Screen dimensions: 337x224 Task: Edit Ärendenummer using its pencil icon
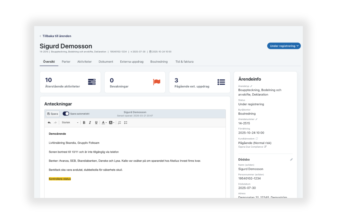(x=256, y=119)
